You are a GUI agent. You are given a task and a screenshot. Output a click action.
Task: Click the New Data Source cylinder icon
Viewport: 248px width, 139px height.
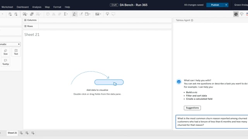pos(10,14)
